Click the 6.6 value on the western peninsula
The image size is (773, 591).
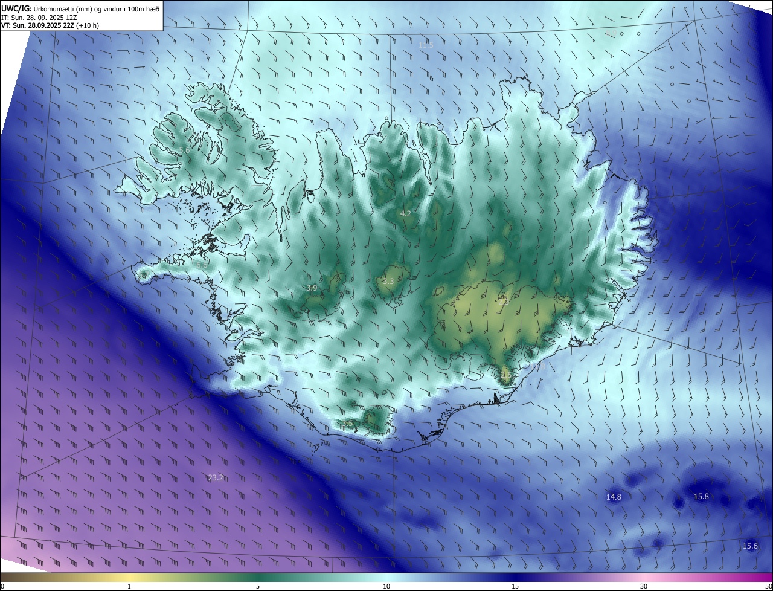tap(202, 265)
